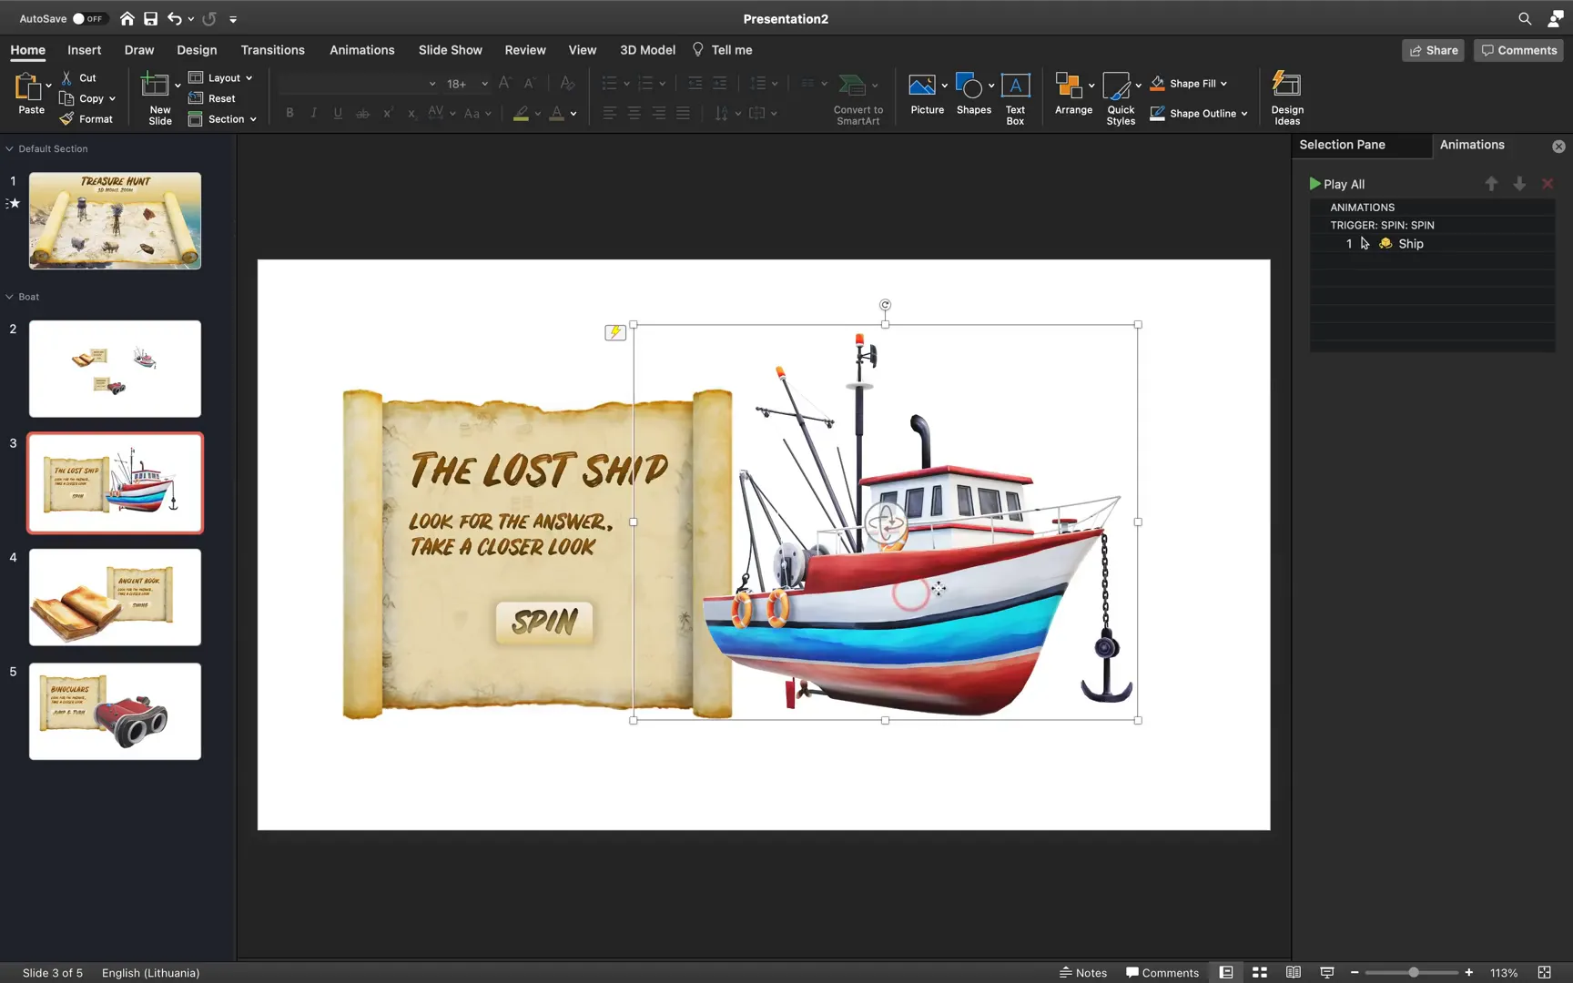Click the New Slide icon
Viewport: 1573px width, 983px height.
pyautogui.click(x=155, y=86)
